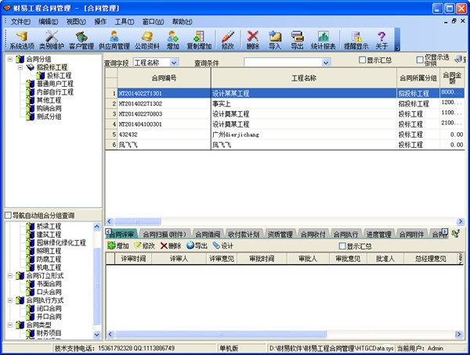Click 增加 in the contract review toolbar

[x=118, y=246]
